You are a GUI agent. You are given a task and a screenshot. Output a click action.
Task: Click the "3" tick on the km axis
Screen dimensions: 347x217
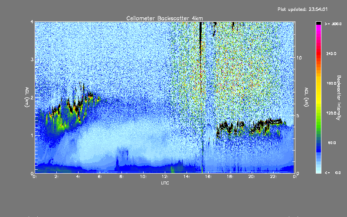point(32,59)
